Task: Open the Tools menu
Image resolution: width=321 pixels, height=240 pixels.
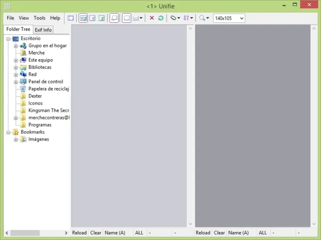Action: pos(39,18)
